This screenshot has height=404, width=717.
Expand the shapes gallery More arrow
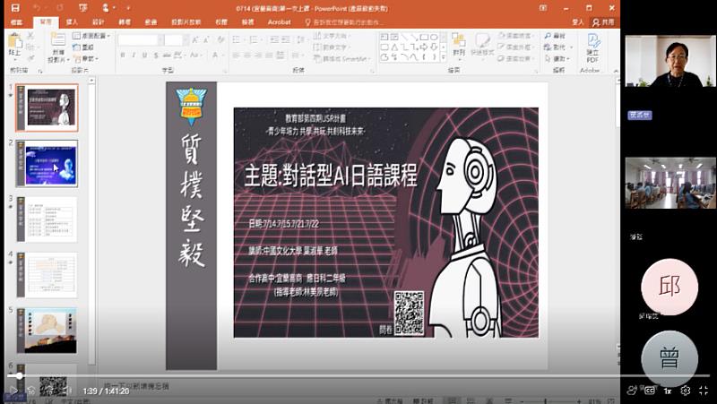[443, 57]
